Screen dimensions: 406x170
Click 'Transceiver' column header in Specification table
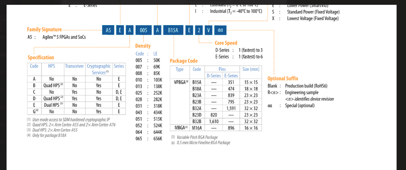[x=74, y=66]
